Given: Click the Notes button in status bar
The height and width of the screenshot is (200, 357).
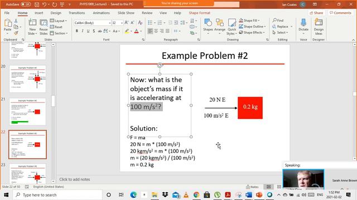Looking at the screenshot, I should [x=252, y=187].
